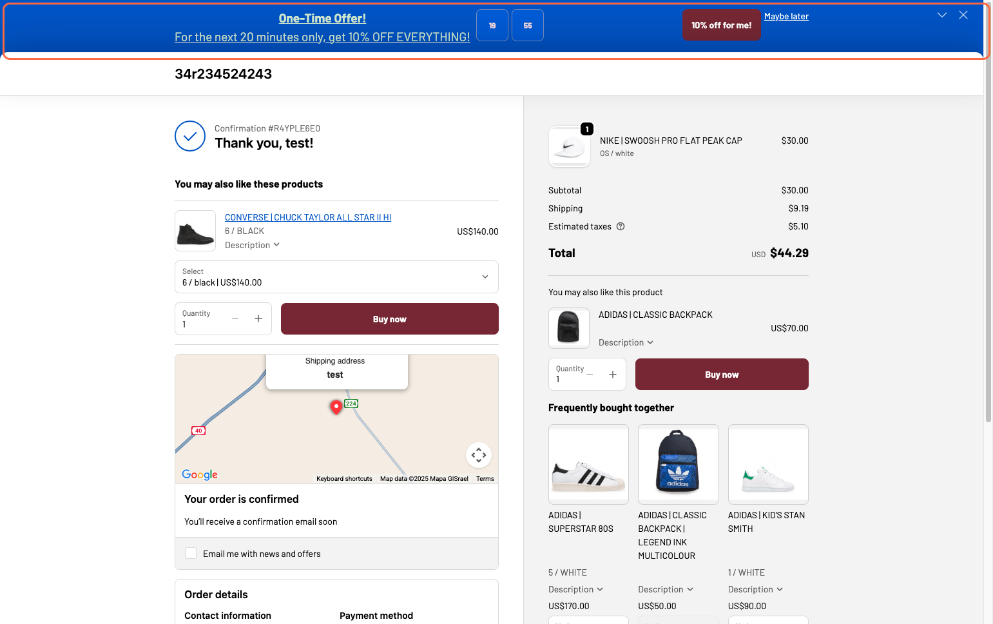993x624 pixels.
Task: Click the Google logo on the map
Action: point(200,474)
